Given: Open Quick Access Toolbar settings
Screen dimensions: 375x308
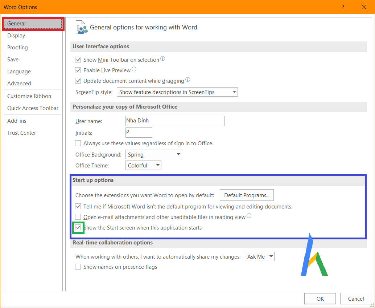Looking at the screenshot, I should coord(33,108).
